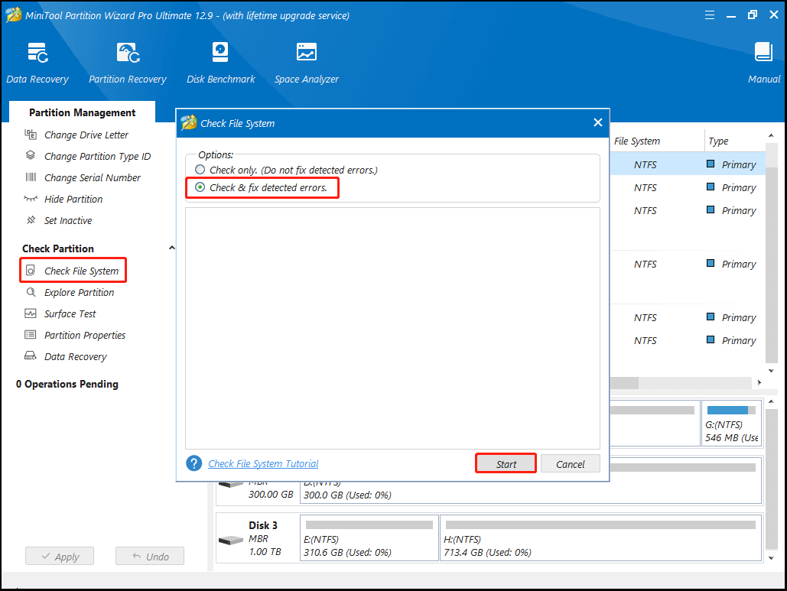Open the Data Recovery tool
This screenshot has width=787, height=591.
tap(37, 61)
